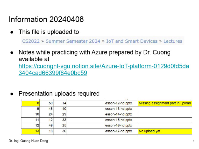The image size is (199, 149).
Task: Click cell 40 in lesson-13 row
Action: pyautogui.click(x=60, y=109)
